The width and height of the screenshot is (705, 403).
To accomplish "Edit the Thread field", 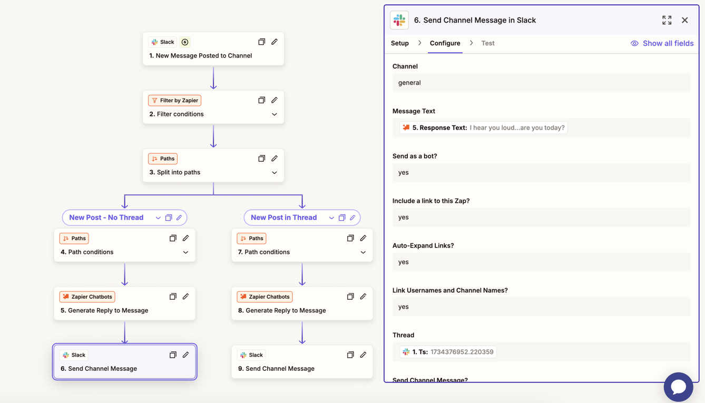I will [541, 352].
